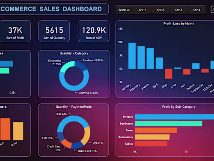Click the Sum of Profit card
Viewport: 214px width, 161px height.
tap(15, 31)
